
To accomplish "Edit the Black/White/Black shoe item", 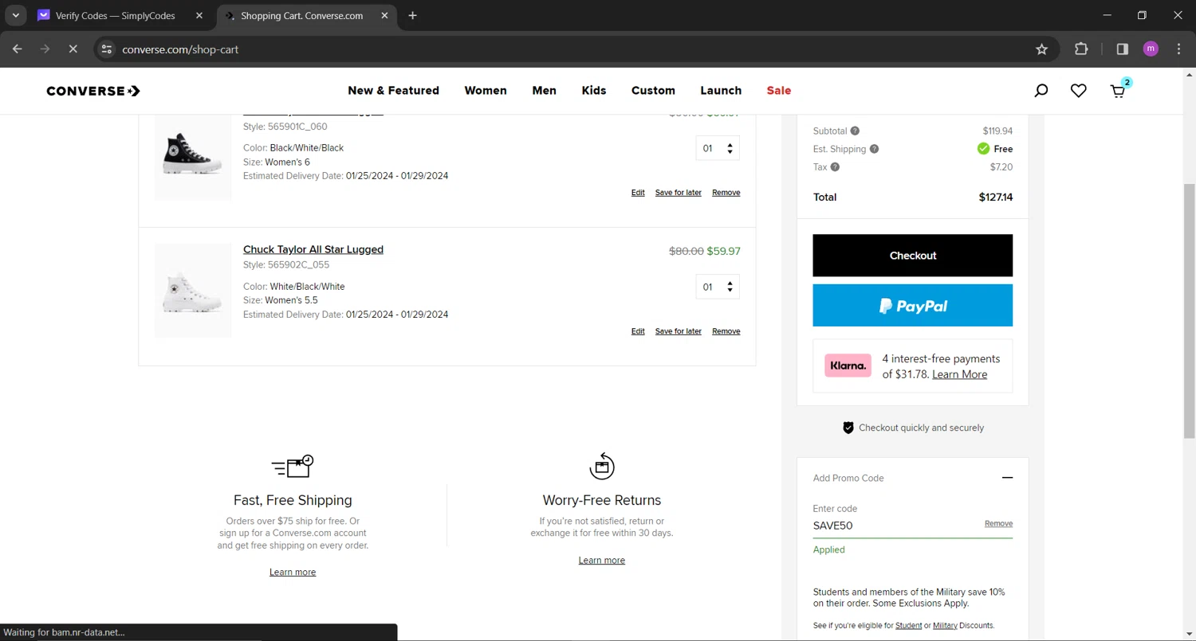I will pyautogui.click(x=638, y=193).
